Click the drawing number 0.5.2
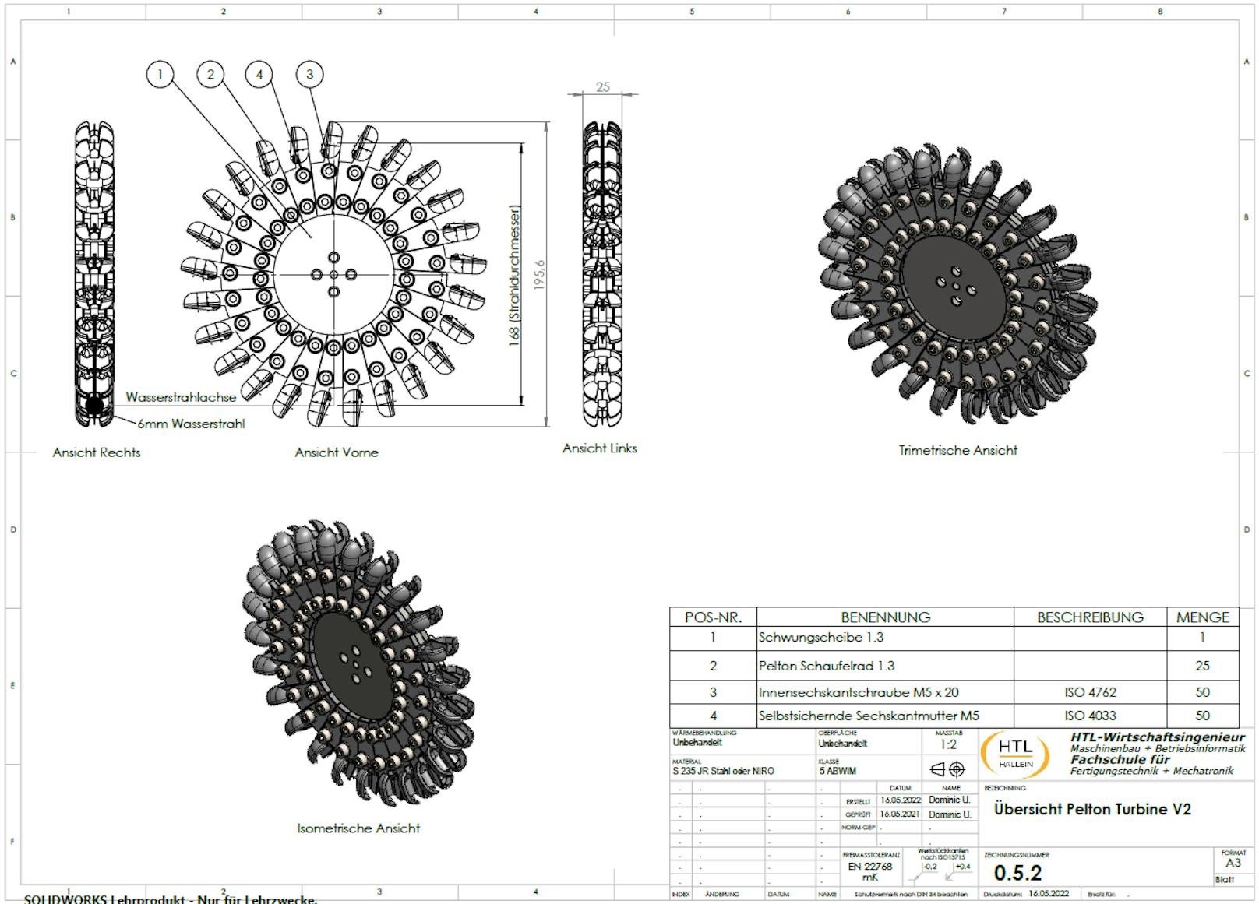The image size is (1259, 904). [1017, 874]
